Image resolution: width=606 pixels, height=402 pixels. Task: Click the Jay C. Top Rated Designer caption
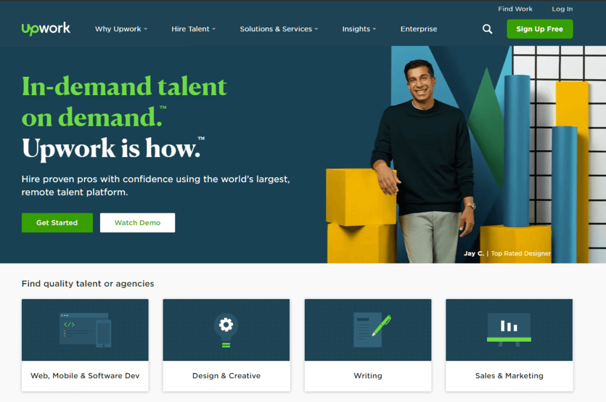point(507,254)
